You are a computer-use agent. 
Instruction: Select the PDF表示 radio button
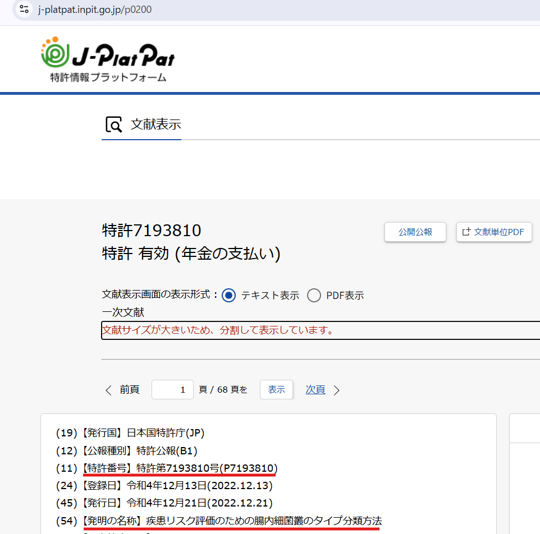tap(314, 295)
